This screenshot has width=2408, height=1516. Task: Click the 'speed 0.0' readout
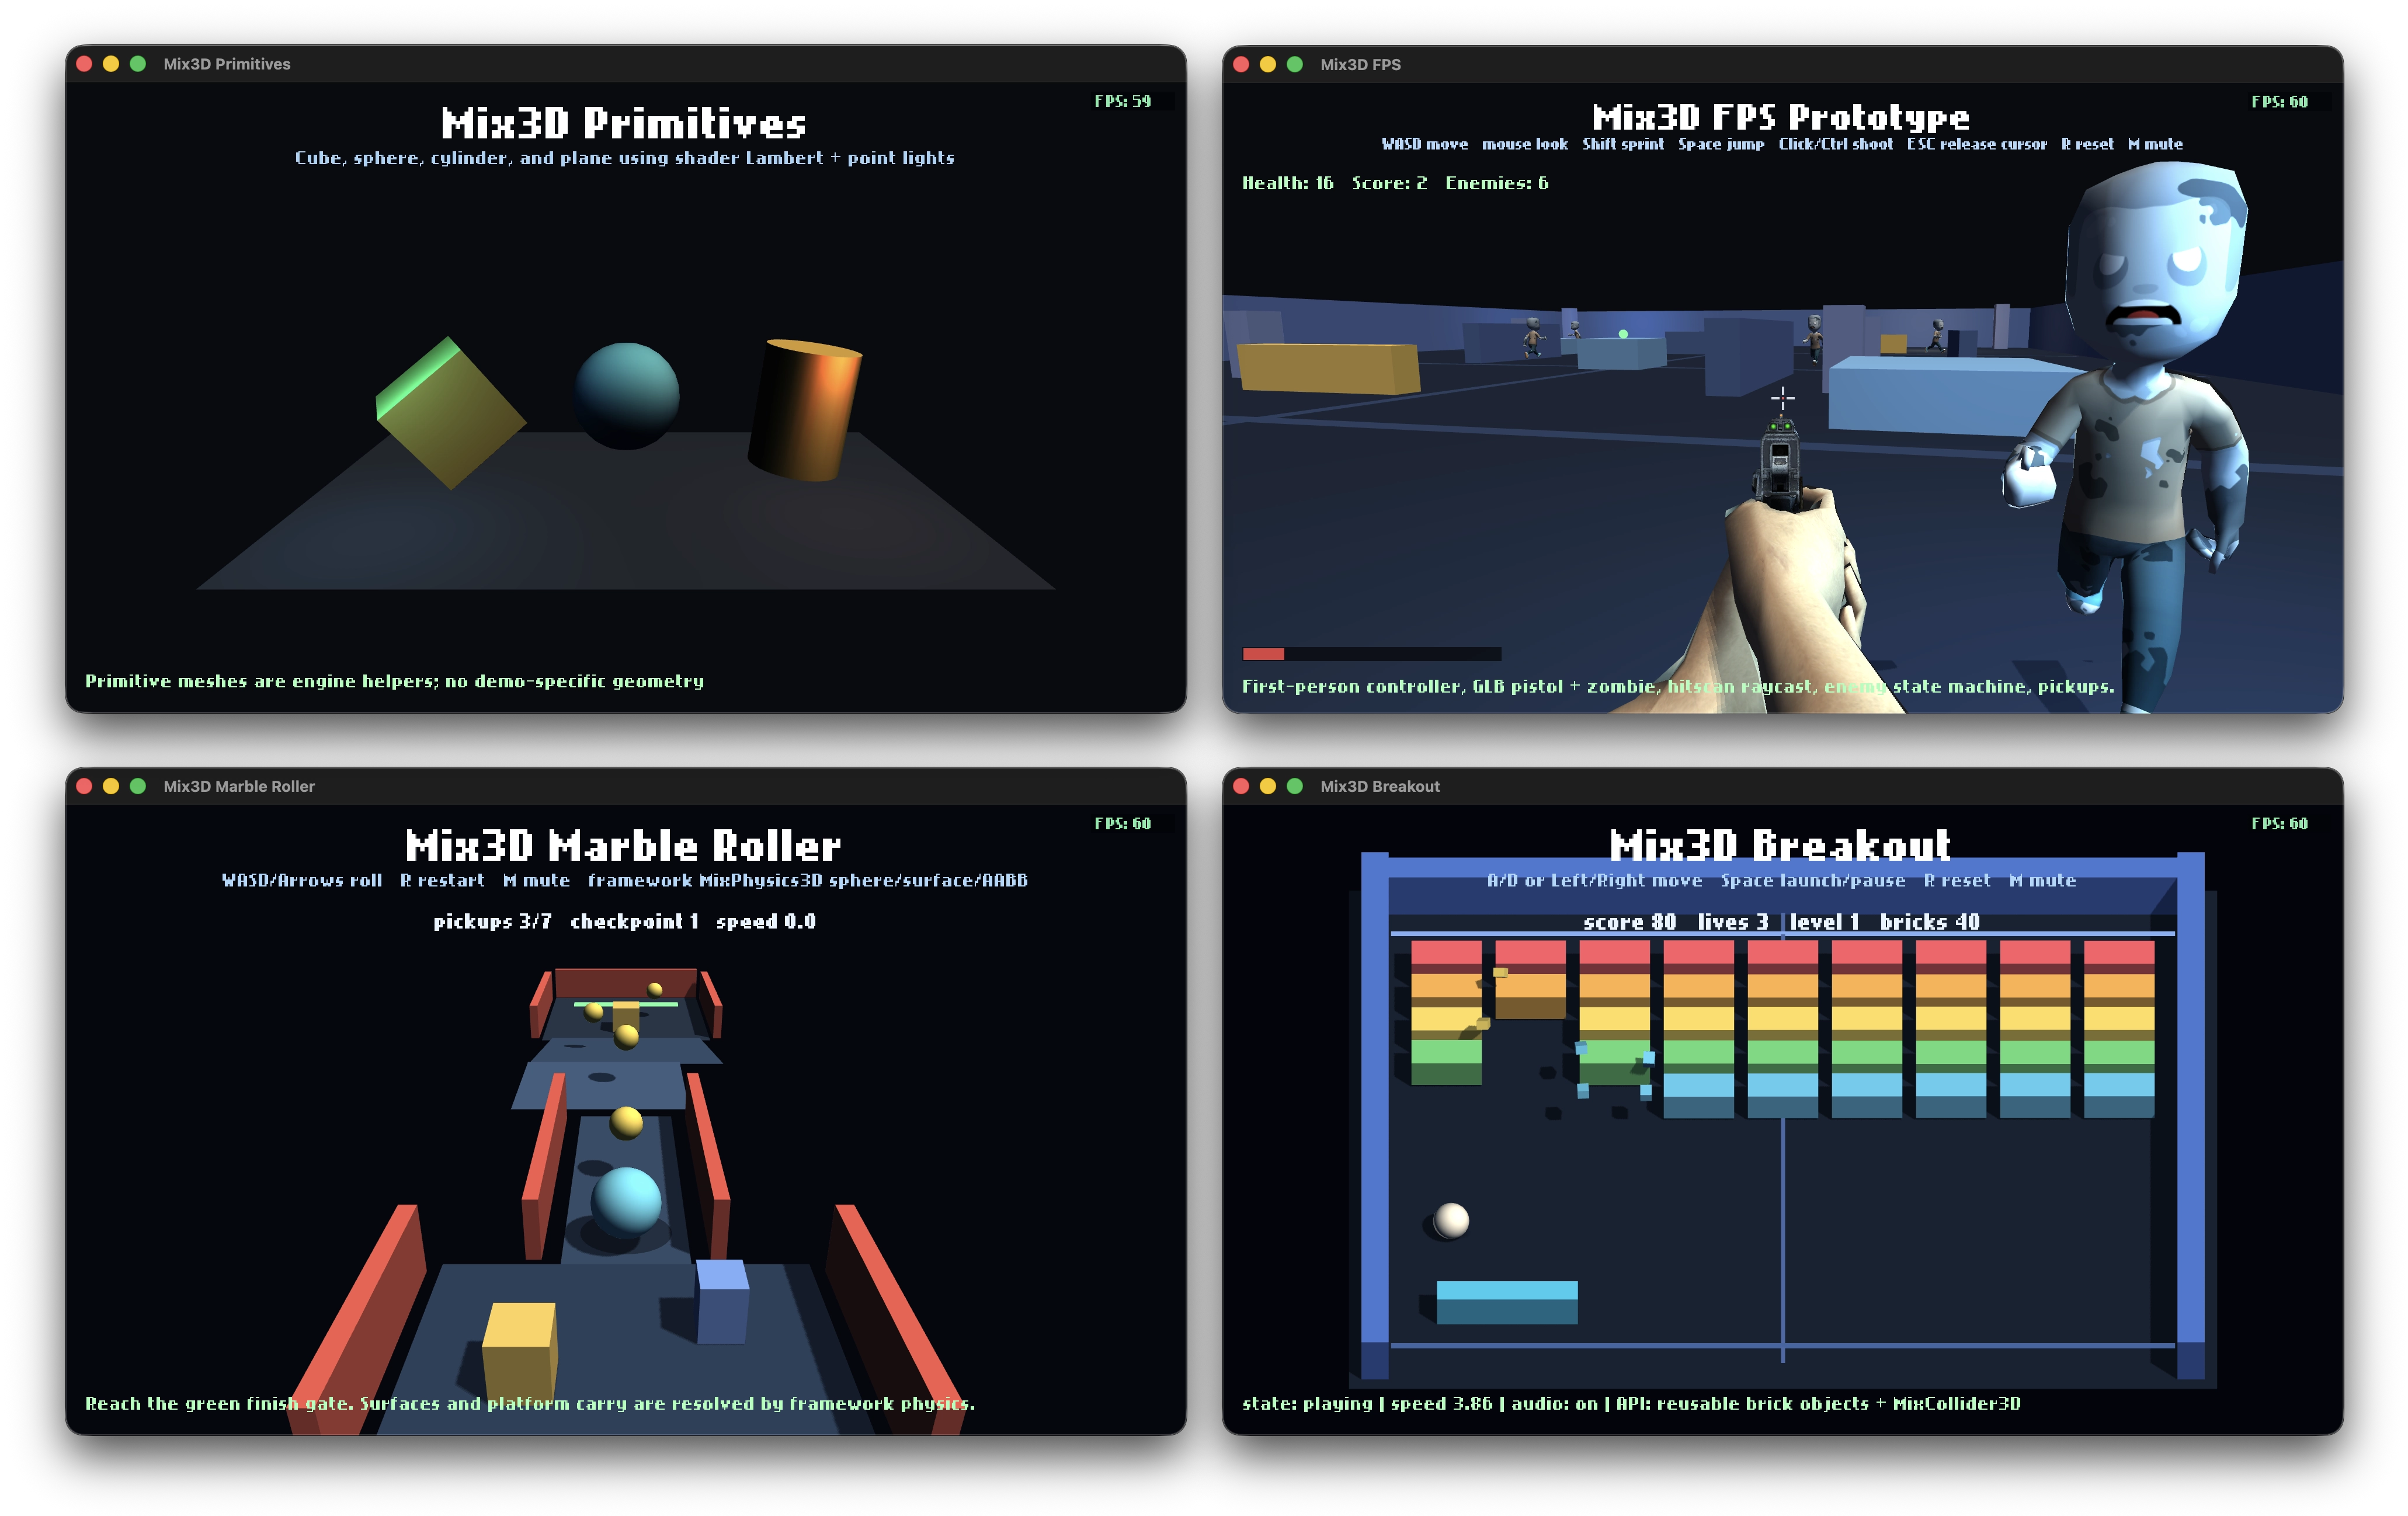tap(766, 921)
